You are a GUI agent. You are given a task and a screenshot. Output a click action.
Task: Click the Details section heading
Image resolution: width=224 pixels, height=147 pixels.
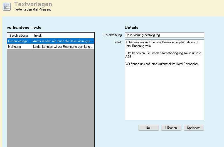pyautogui.click(x=131, y=27)
